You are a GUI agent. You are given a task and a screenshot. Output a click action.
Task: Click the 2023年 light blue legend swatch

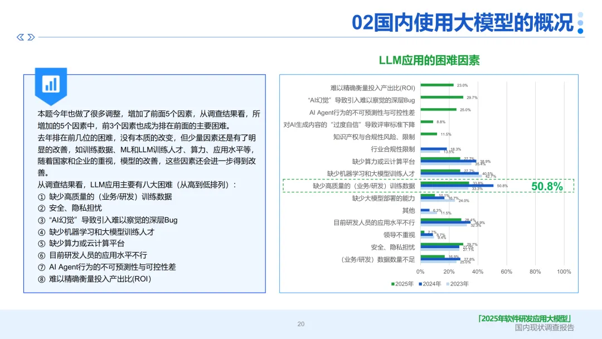click(x=448, y=284)
